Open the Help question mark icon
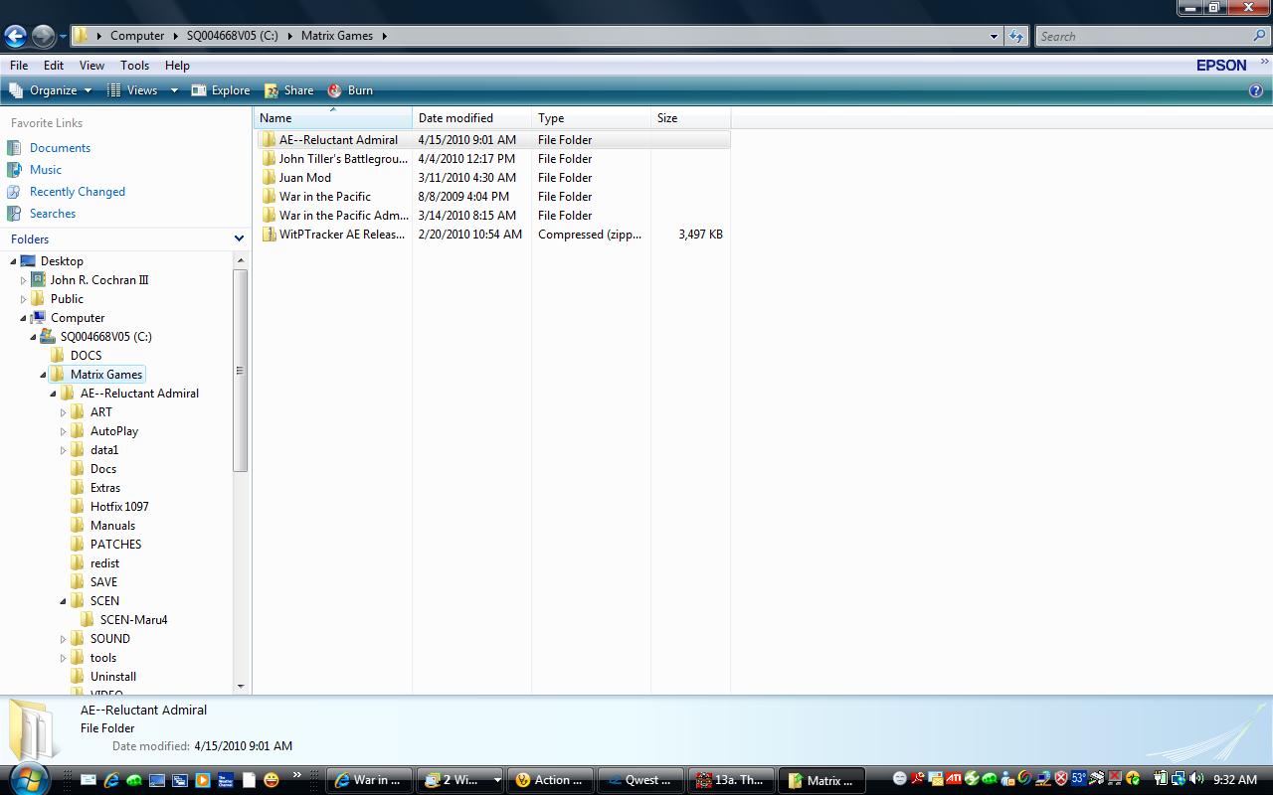 tap(1255, 90)
